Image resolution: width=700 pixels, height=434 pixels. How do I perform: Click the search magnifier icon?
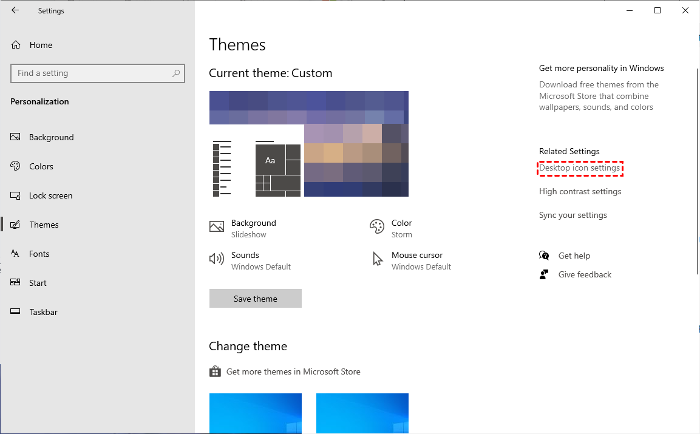tap(176, 73)
